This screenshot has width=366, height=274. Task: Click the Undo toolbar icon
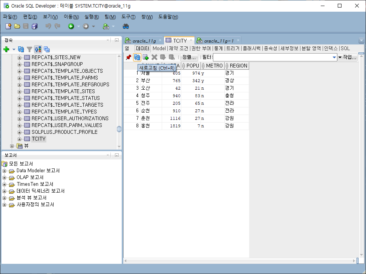tap(48, 26)
